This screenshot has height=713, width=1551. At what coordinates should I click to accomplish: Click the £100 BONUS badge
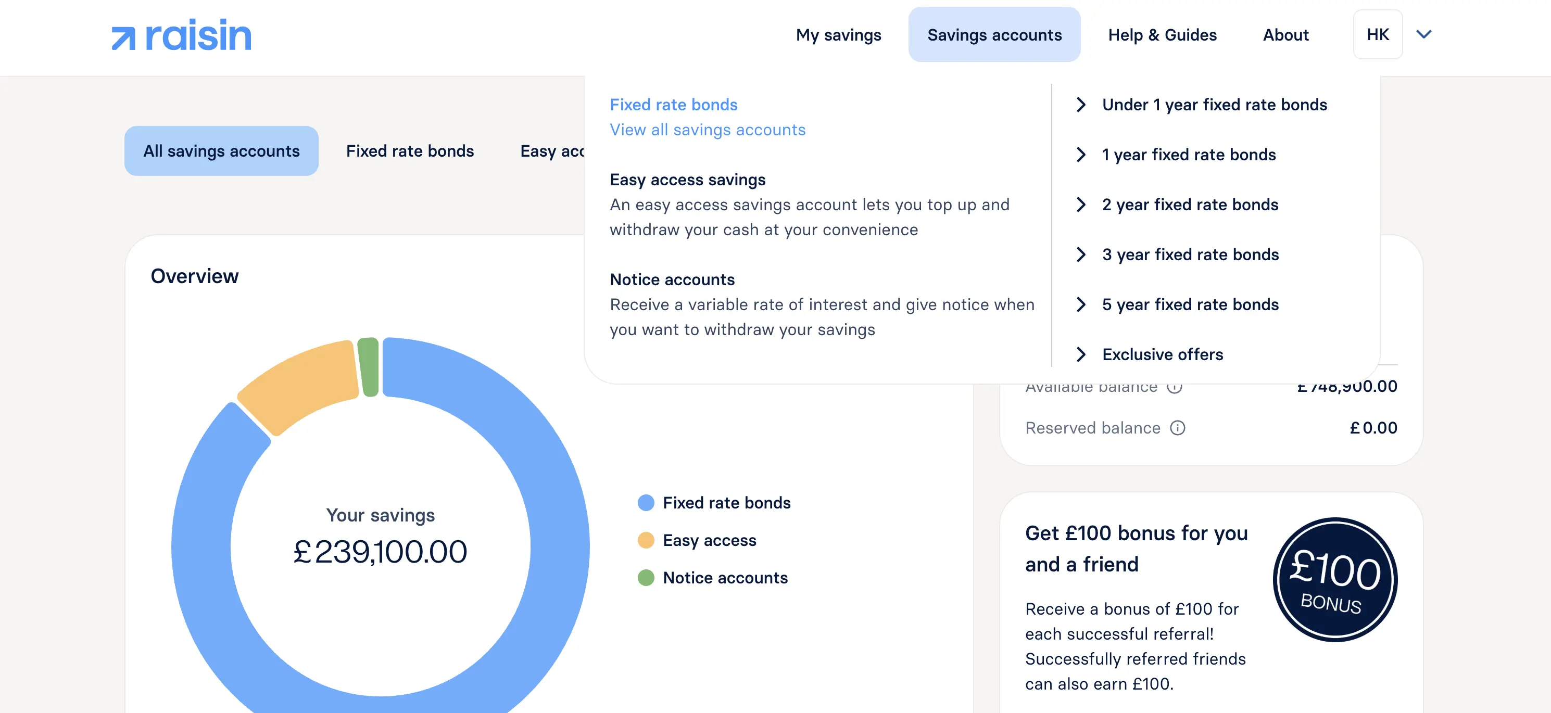(x=1334, y=579)
